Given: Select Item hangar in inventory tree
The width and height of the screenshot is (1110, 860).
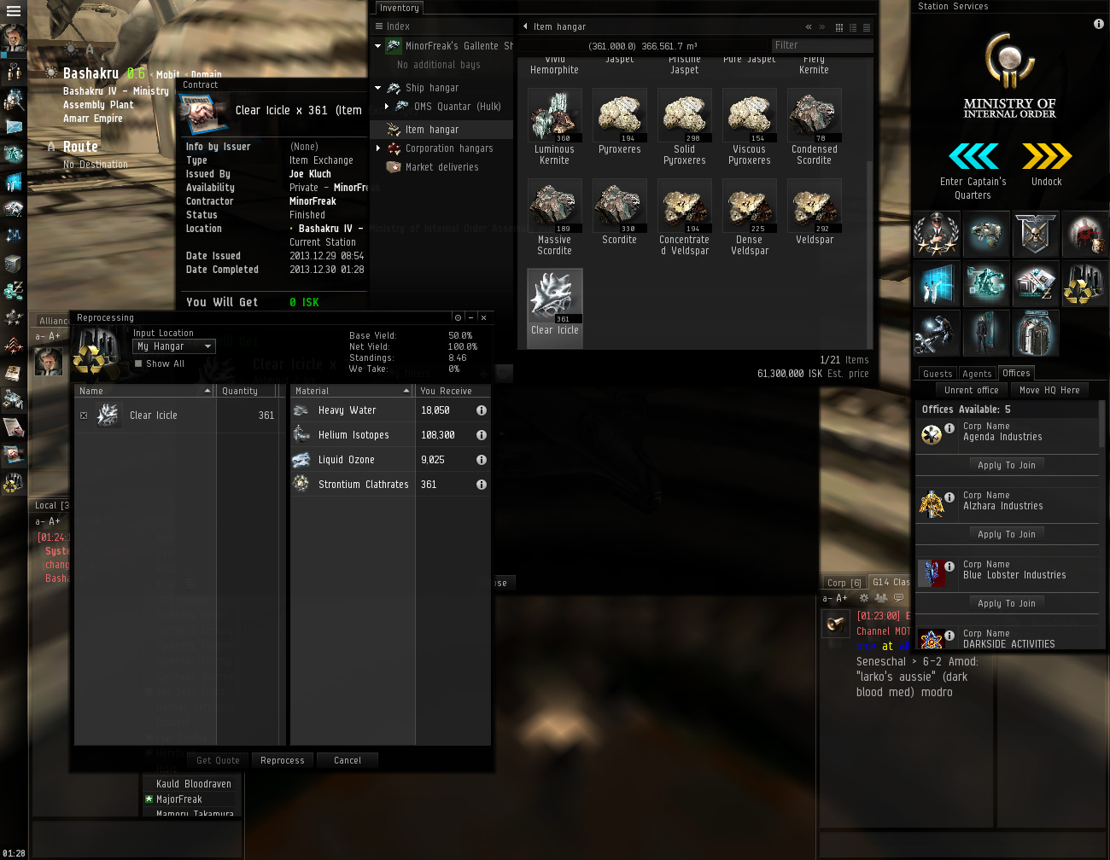Looking at the screenshot, I should click(x=442, y=130).
